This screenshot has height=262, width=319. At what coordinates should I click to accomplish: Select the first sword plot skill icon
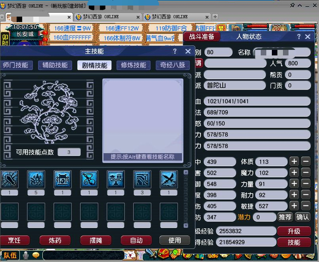click(10, 179)
